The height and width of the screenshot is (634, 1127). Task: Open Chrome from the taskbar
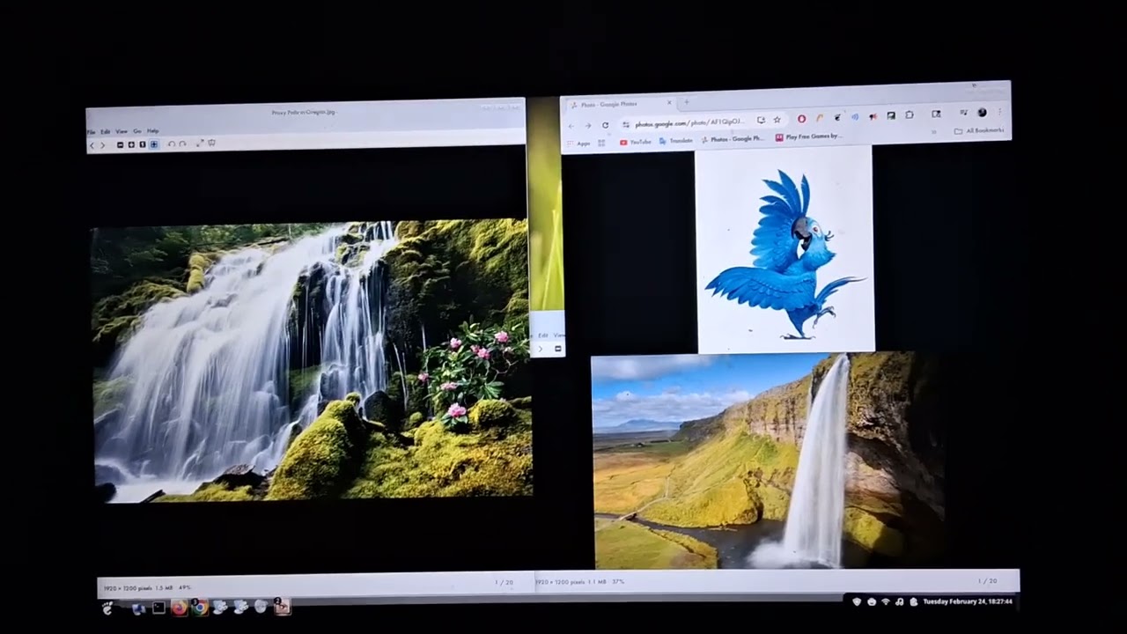click(x=200, y=607)
